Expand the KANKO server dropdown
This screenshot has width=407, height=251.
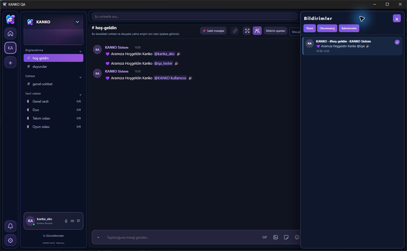click(77, 22)
